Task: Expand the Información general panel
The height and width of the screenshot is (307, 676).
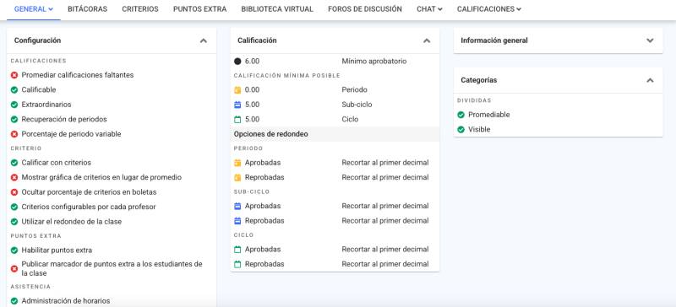Action: click(x=650, y=40)
